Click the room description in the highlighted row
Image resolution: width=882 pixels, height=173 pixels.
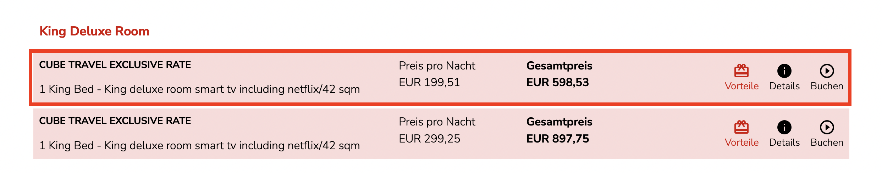click(199, 89)
